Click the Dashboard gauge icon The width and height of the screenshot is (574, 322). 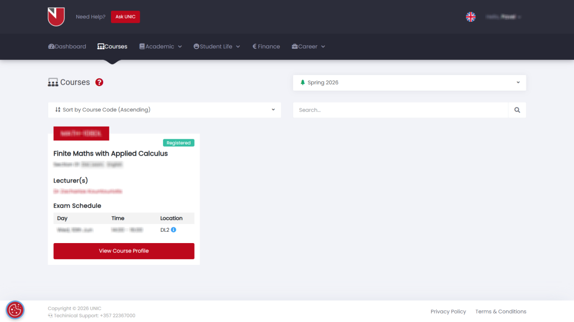coord(51,46)
